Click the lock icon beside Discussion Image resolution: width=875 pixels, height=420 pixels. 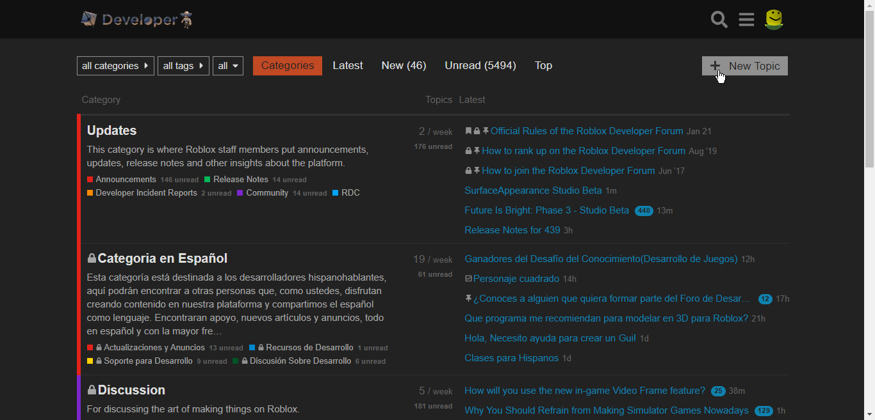[92, 390]
